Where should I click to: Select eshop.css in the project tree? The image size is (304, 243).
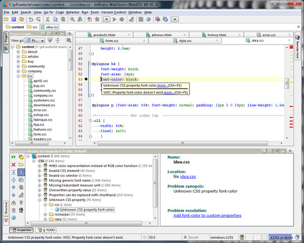(41, 115)
